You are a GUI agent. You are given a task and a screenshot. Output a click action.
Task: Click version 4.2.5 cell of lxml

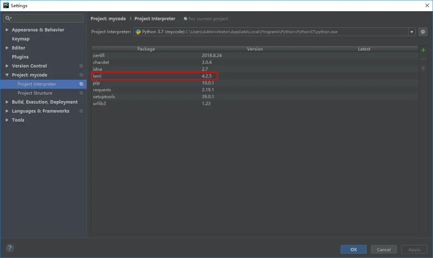click(207, 76)
